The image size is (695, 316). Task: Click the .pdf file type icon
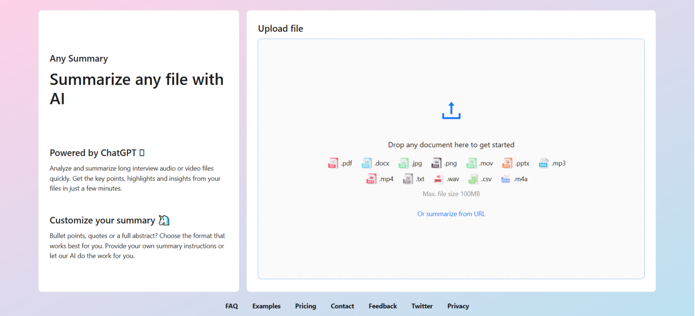(333, 163)
